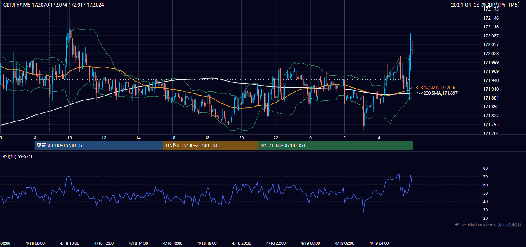The height and width of the screenshot is (247, 526).
Task: Click price axis value 171.999
Action: point(491,62)
